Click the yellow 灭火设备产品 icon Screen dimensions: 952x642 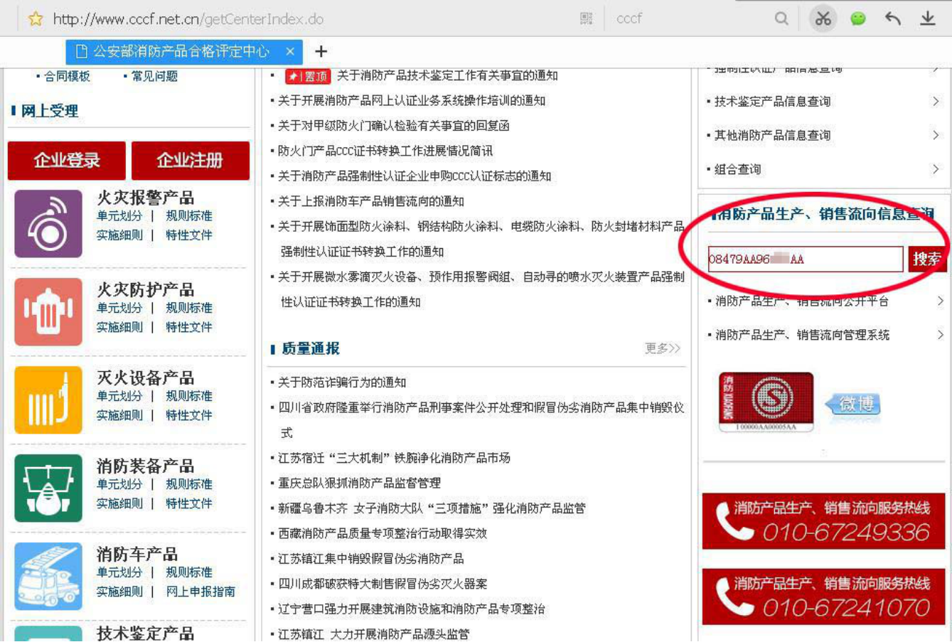(x=48, y=400)
